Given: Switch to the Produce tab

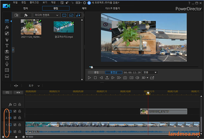Looking at the screenshot, I should (x=84, y=8).
